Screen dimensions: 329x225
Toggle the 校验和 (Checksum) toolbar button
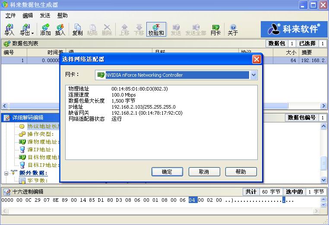pyautogui.click(x=156, y=30)
